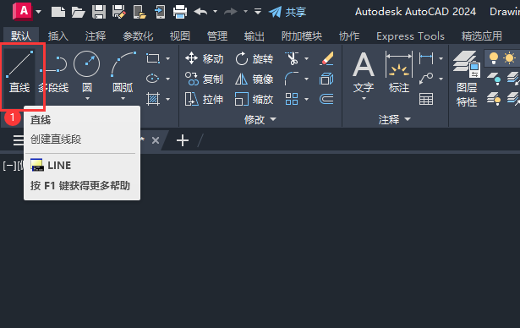Switch to the Manage (管理) tab
This screenshot has width=520, height=328.
[x=217, y=36]
